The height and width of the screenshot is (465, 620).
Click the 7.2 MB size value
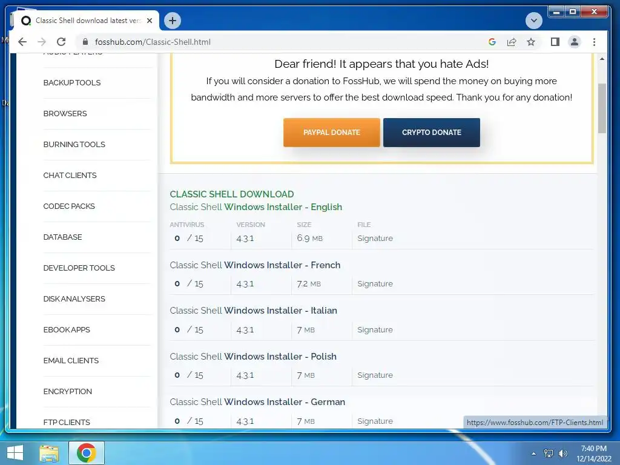pyautogui.click(x=309, y=283)
